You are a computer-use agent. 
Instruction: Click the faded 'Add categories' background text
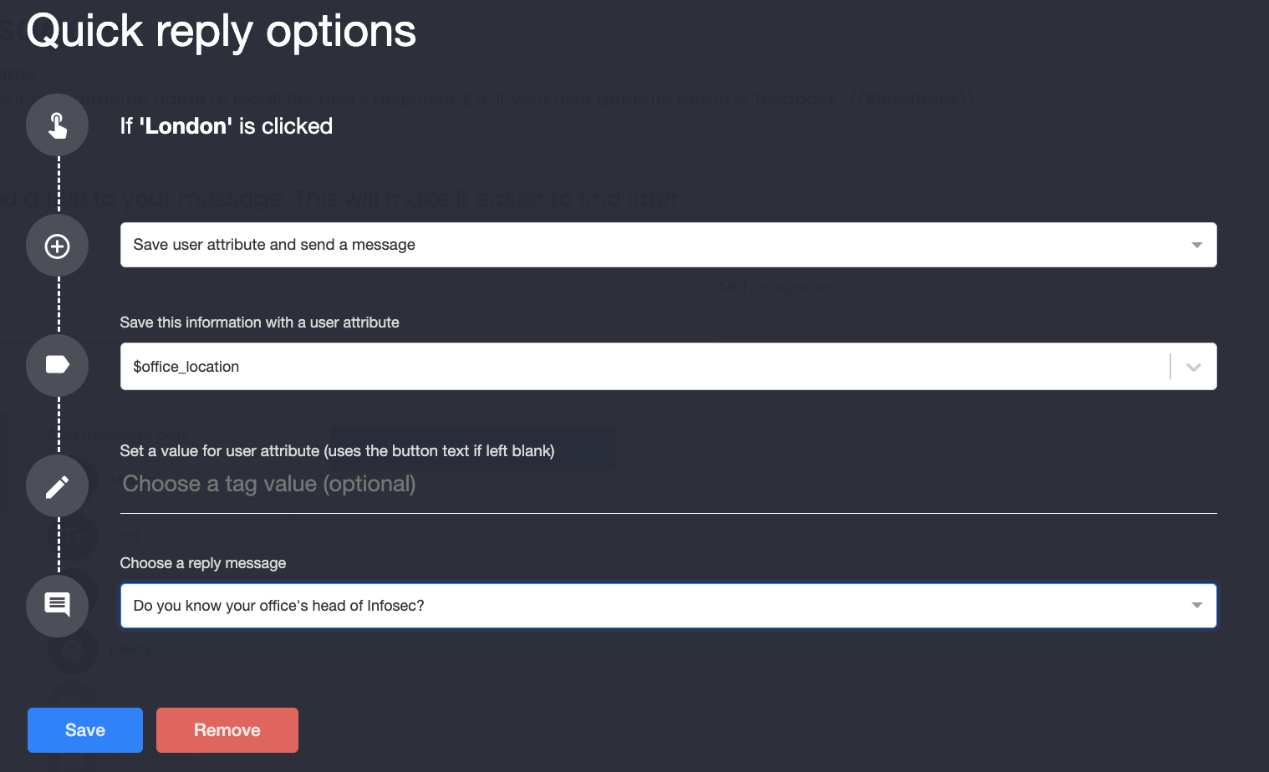click(x=773, y=288)
